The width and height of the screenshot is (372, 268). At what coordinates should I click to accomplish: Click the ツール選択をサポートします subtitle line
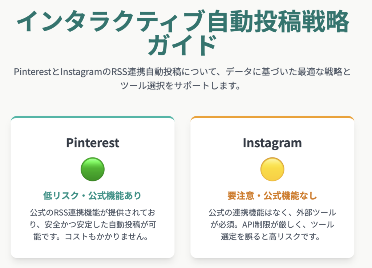point(181,85)
